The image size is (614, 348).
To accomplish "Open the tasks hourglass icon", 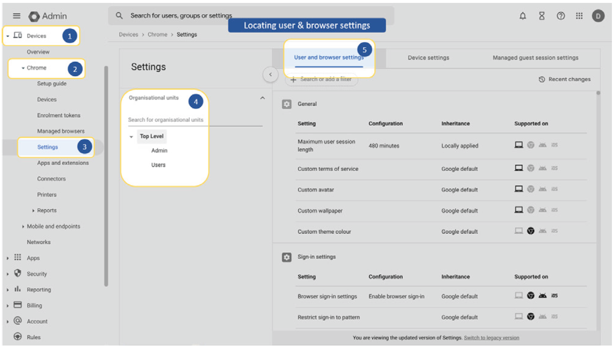I will pyautogui.click(x=542, y=16).
